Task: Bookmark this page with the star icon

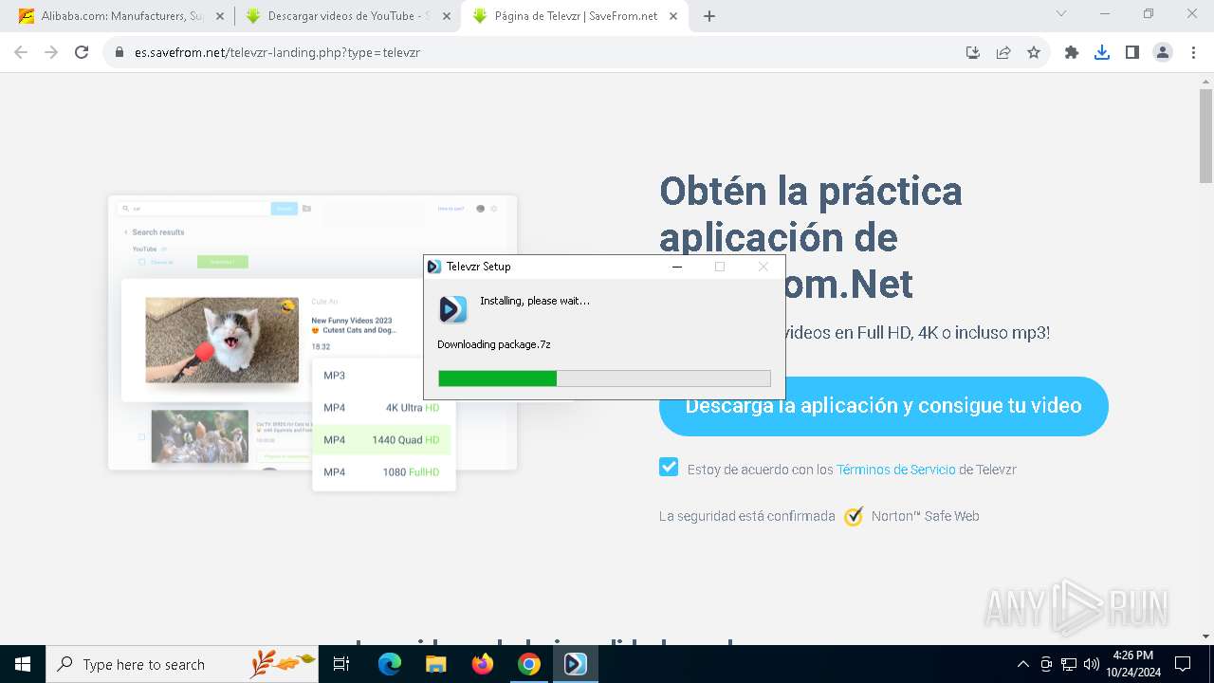Action: pyautogui.click(x=1034, y=52)
